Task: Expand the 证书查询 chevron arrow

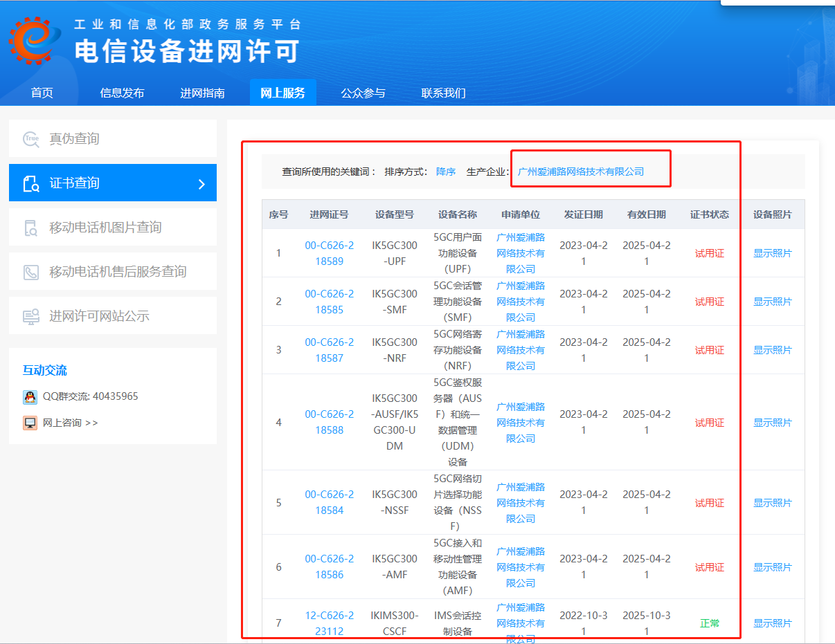Action: (x=201, y=183)
